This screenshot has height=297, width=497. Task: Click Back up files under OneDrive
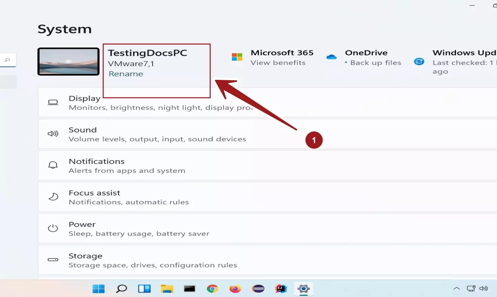[376, 63]
